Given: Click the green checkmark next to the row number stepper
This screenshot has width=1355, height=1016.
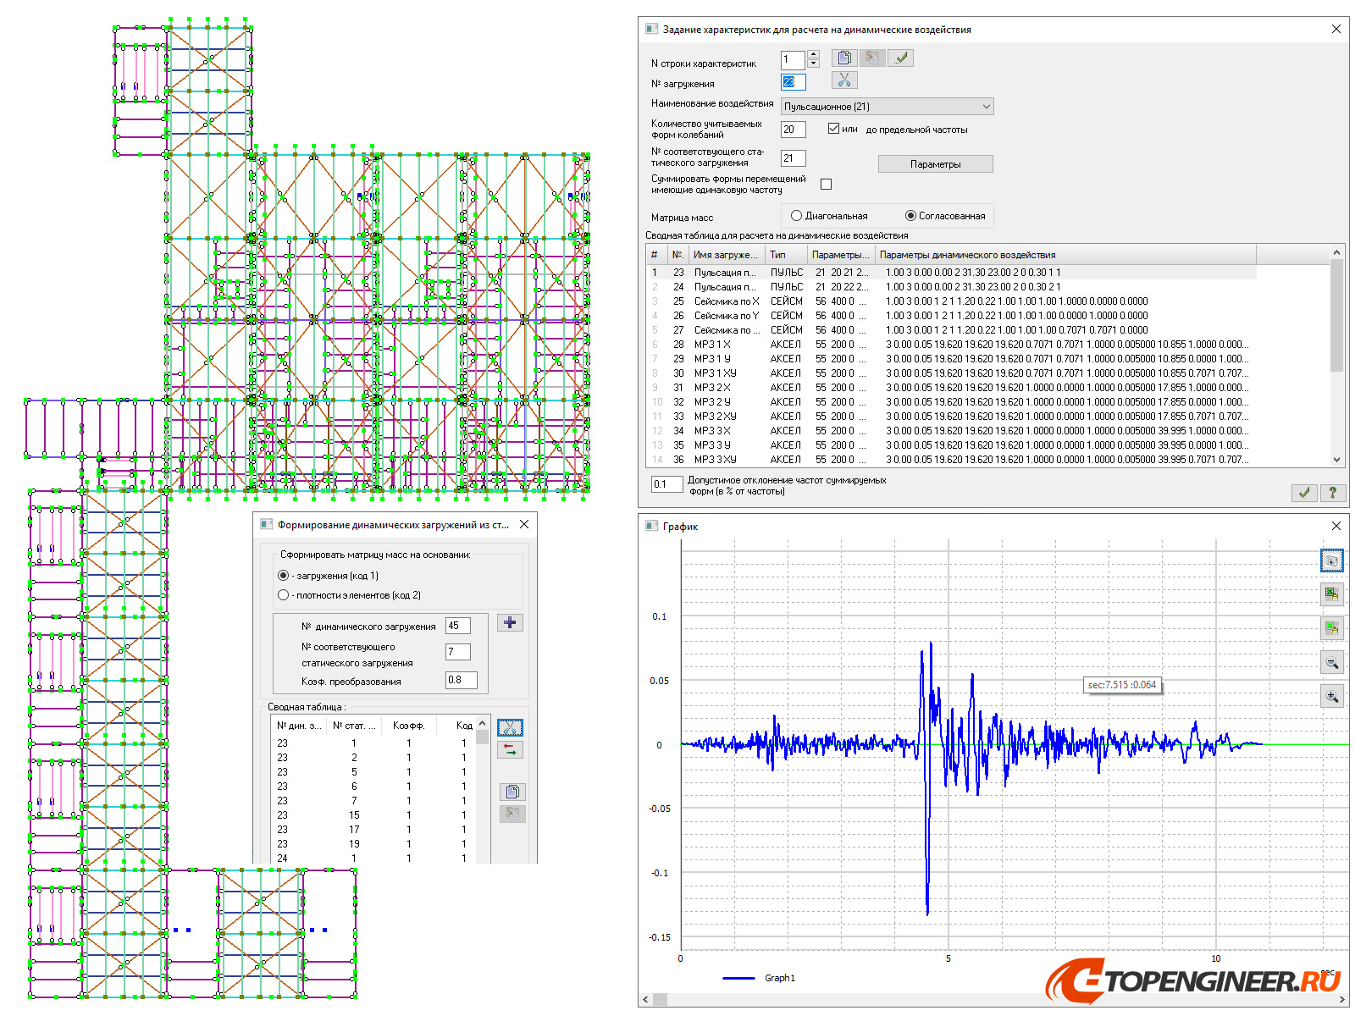Looking at the screenshot, I should 901,58.
